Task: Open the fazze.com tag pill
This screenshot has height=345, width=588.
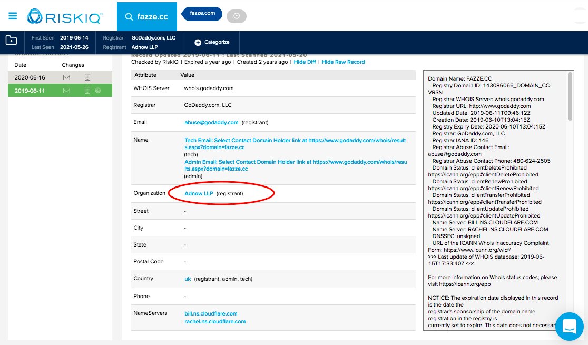Action: pos(202,13)
